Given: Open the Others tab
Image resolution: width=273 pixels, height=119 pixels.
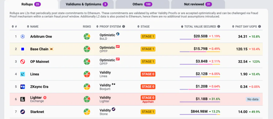Looking at the screenshot, I should tap(142, 4).
